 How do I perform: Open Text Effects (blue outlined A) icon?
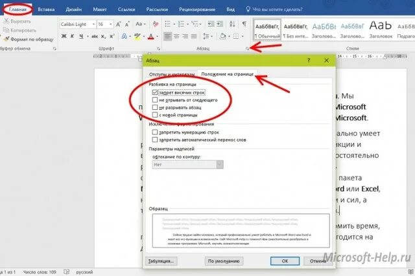tap(124, 36)
